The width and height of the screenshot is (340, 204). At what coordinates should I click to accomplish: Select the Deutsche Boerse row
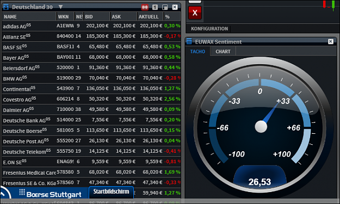[91, 131]
